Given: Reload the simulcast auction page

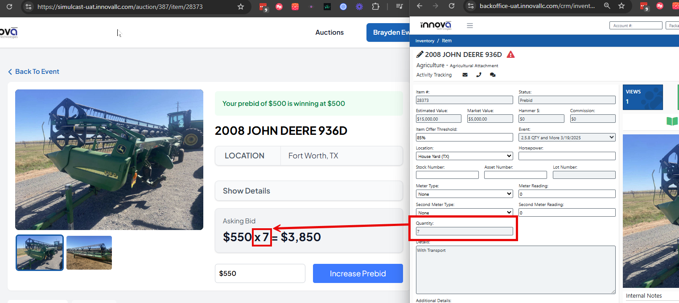Looking at the screenshot, I should 9,7.
